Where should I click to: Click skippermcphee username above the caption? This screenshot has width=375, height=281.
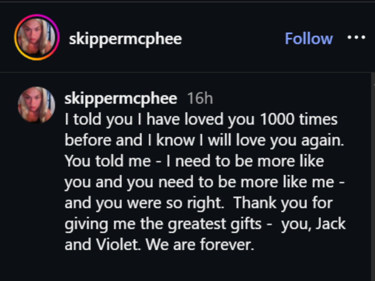click(x=121, y=99)
